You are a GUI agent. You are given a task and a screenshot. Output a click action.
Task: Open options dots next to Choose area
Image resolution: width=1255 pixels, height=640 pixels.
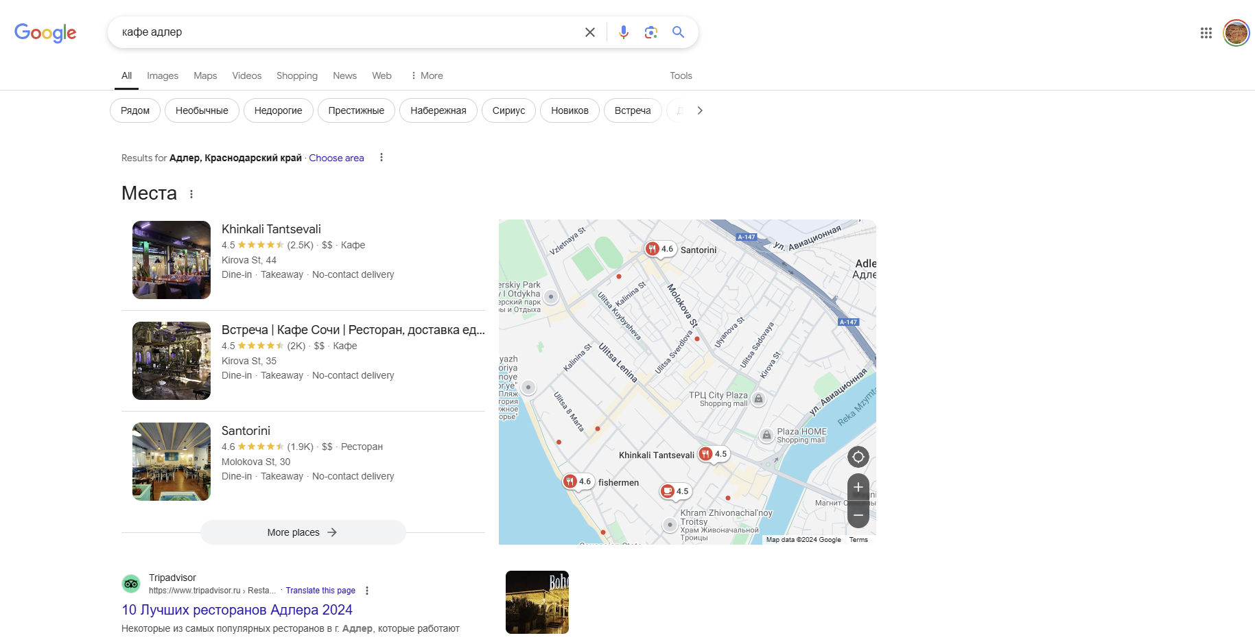tap(382, 158)
